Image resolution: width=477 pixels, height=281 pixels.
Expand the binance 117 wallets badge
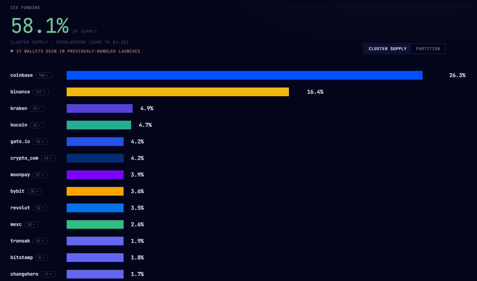point(41,92)
